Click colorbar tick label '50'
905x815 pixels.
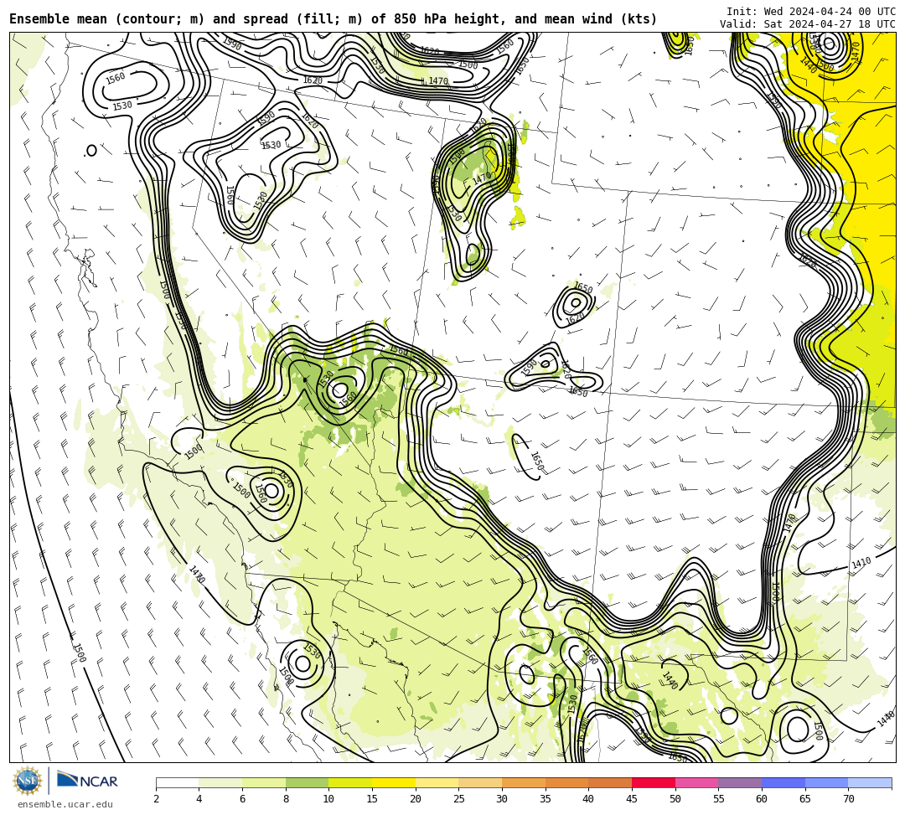[x=675, y=799]
